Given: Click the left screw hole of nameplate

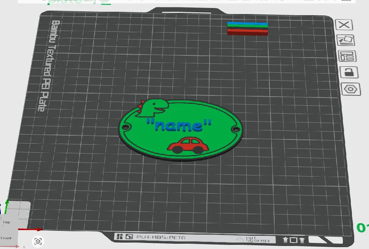Looking at the screenshot, I should click(x=125, y=127).
